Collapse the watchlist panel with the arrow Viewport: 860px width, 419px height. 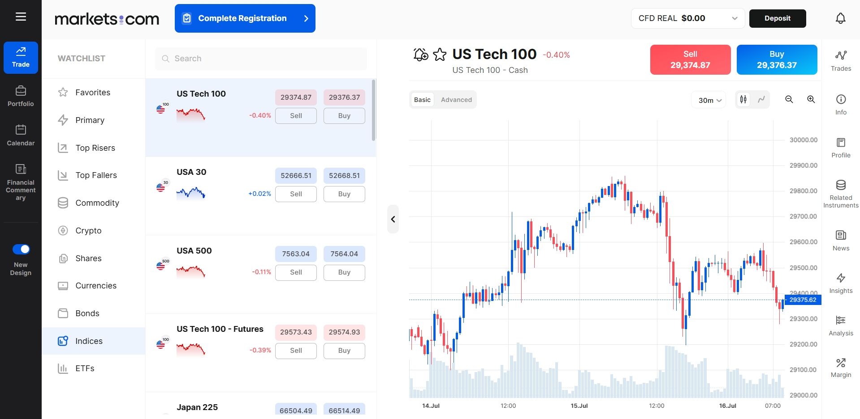pyautogui.click(x=393, y=219)
